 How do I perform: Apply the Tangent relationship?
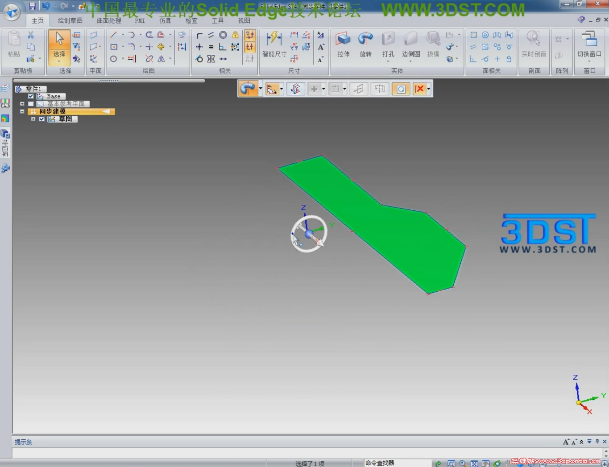tap(199, 59)
